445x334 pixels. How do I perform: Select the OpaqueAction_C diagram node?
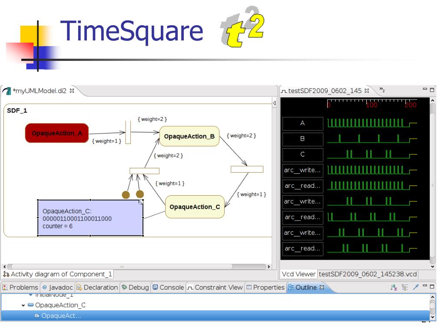195,207
